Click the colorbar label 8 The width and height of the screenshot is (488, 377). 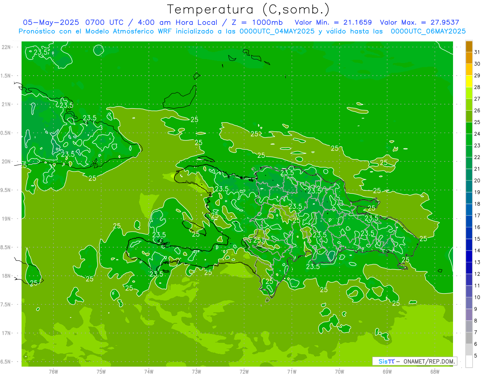coord(476,321)
